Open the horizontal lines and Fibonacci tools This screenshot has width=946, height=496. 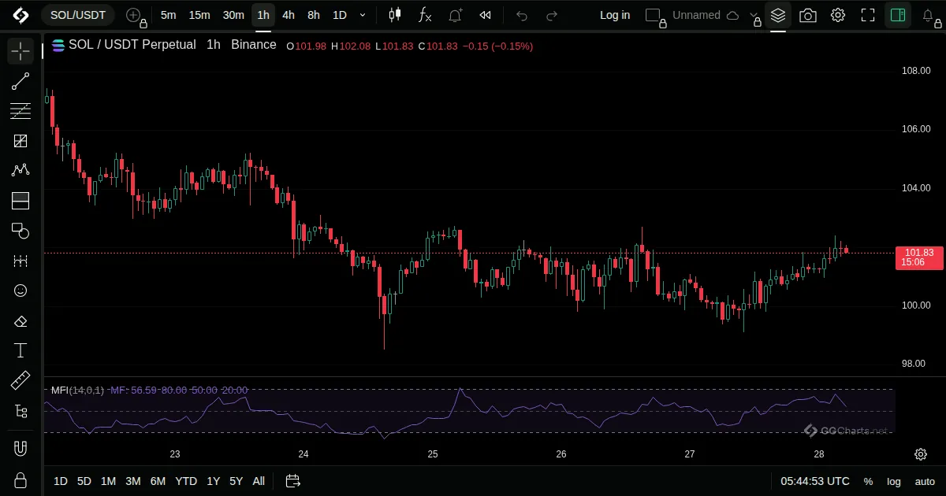(x=20, y=111)
